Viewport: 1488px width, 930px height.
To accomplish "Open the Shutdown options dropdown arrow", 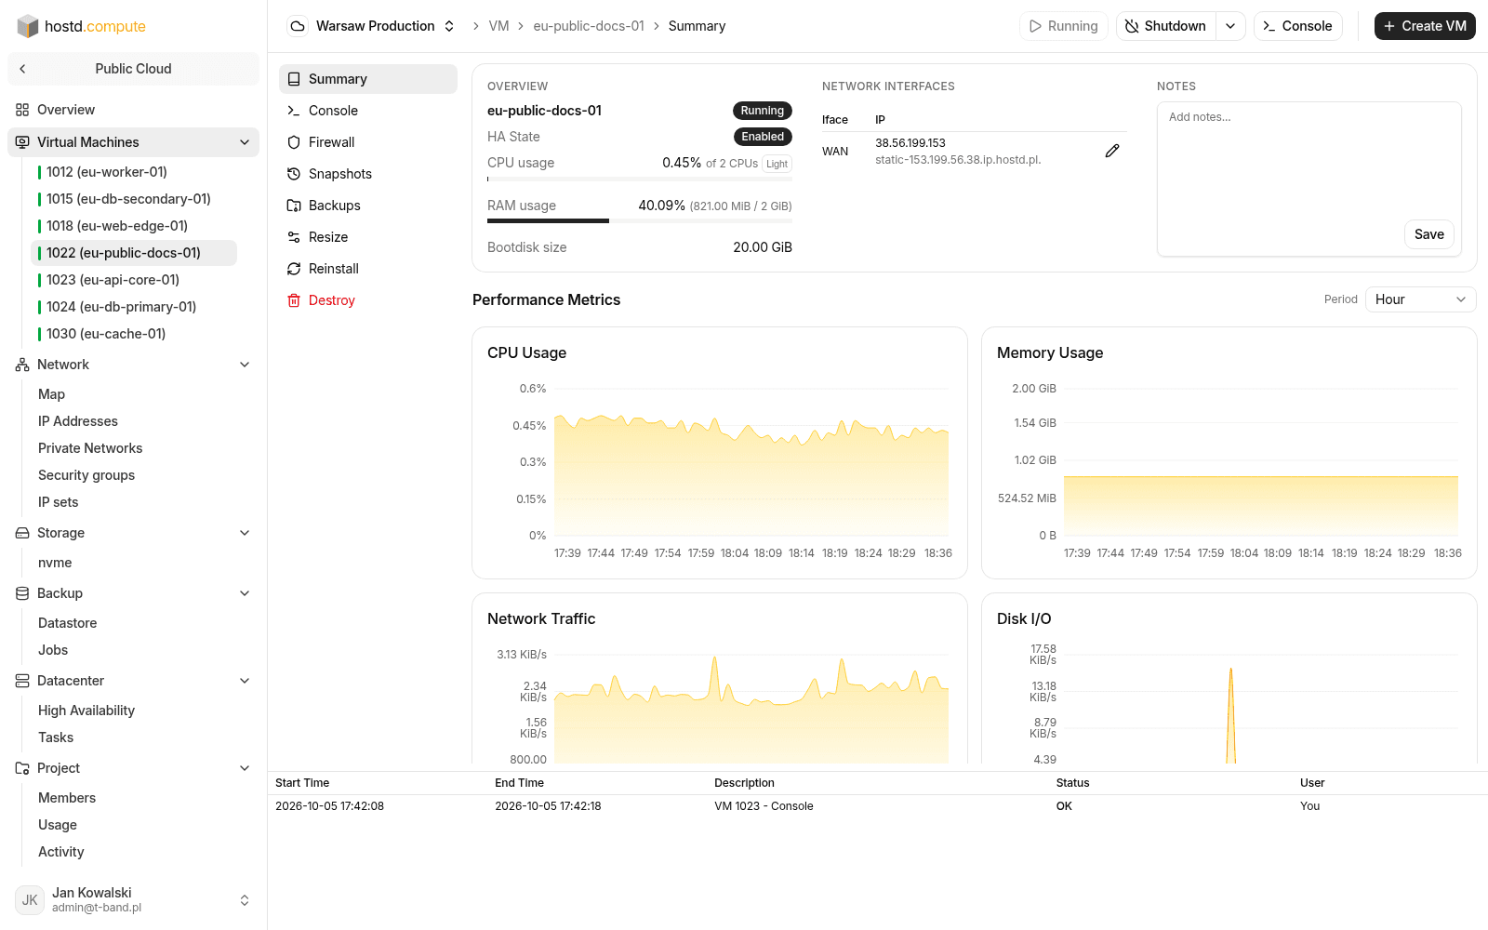I will tap(1230, 26).
